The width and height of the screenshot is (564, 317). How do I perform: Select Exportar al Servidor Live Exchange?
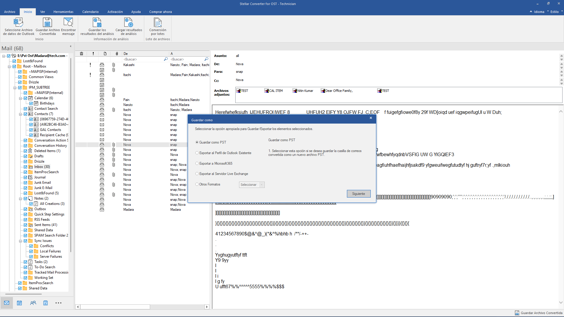(x=197, y=174)
